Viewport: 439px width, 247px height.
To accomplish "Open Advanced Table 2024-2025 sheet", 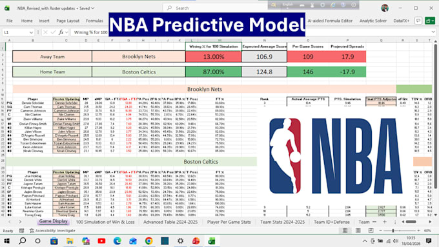I will pyautogui.click(x=170, y=222).
